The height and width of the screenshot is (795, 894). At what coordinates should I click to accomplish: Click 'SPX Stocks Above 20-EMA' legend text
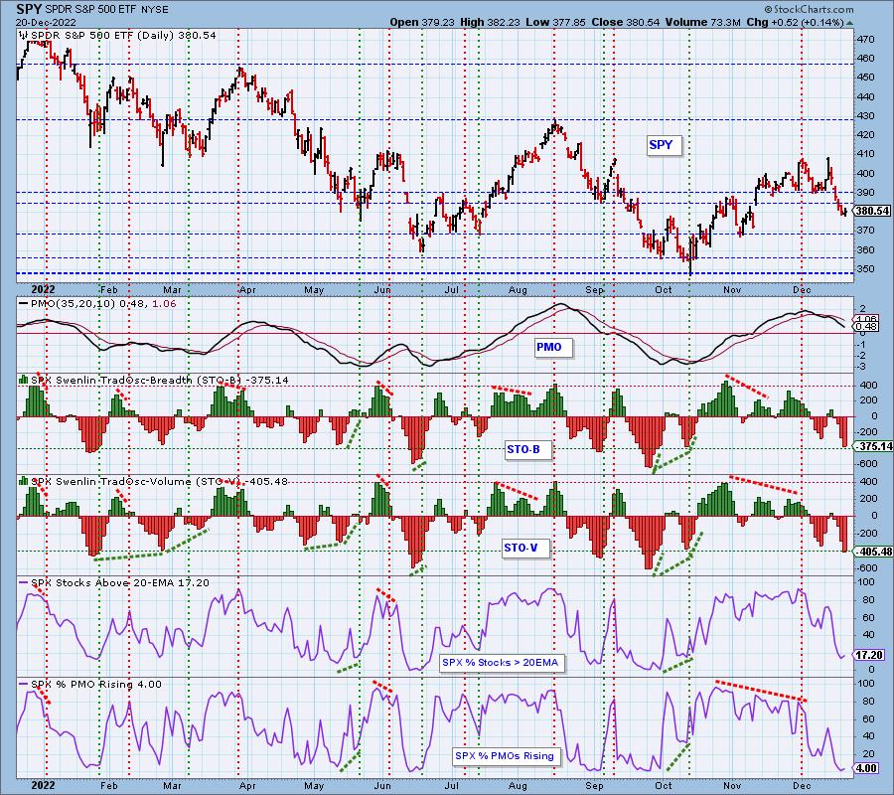pyautogui.click(x=103, y=583)
